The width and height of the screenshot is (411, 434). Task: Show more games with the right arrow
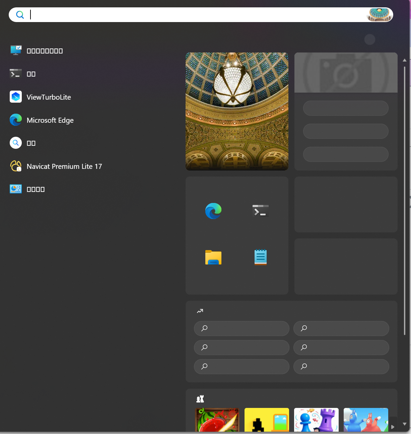[393, 427]
